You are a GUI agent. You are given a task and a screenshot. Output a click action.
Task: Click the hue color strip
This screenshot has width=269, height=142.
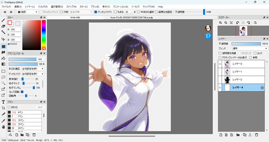44,35
